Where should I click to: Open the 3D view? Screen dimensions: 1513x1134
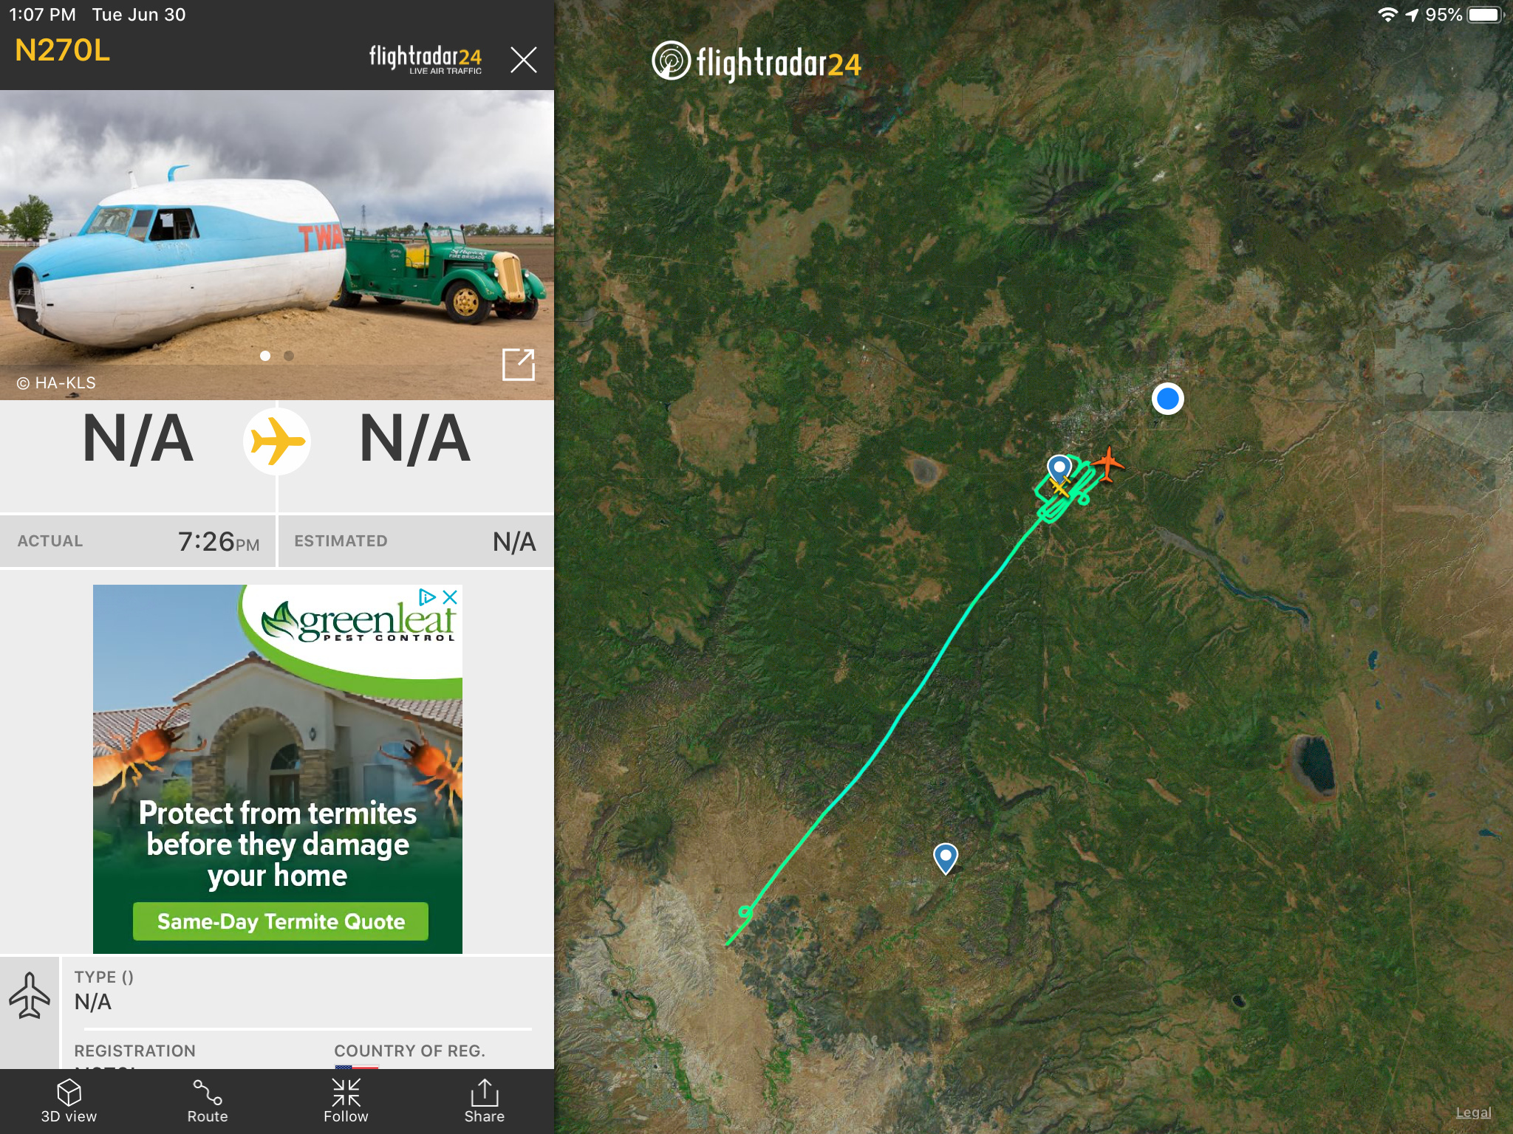[x=69, y=1101]
